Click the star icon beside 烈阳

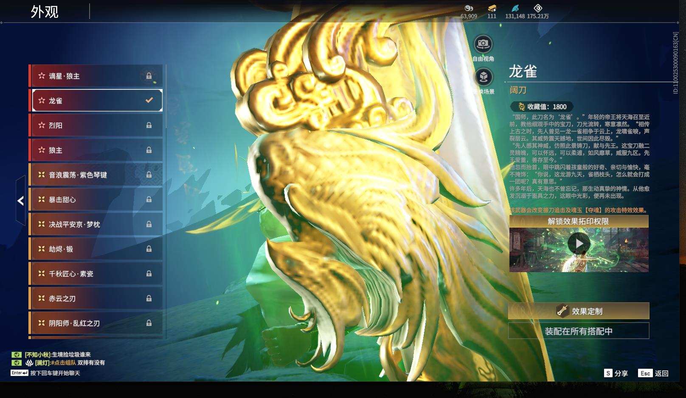[42, 125]
